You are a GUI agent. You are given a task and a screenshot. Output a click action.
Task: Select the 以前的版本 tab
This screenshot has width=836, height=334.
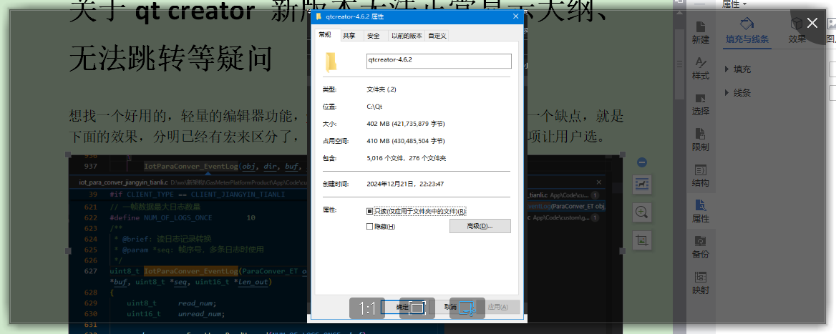tap(407, 36)
